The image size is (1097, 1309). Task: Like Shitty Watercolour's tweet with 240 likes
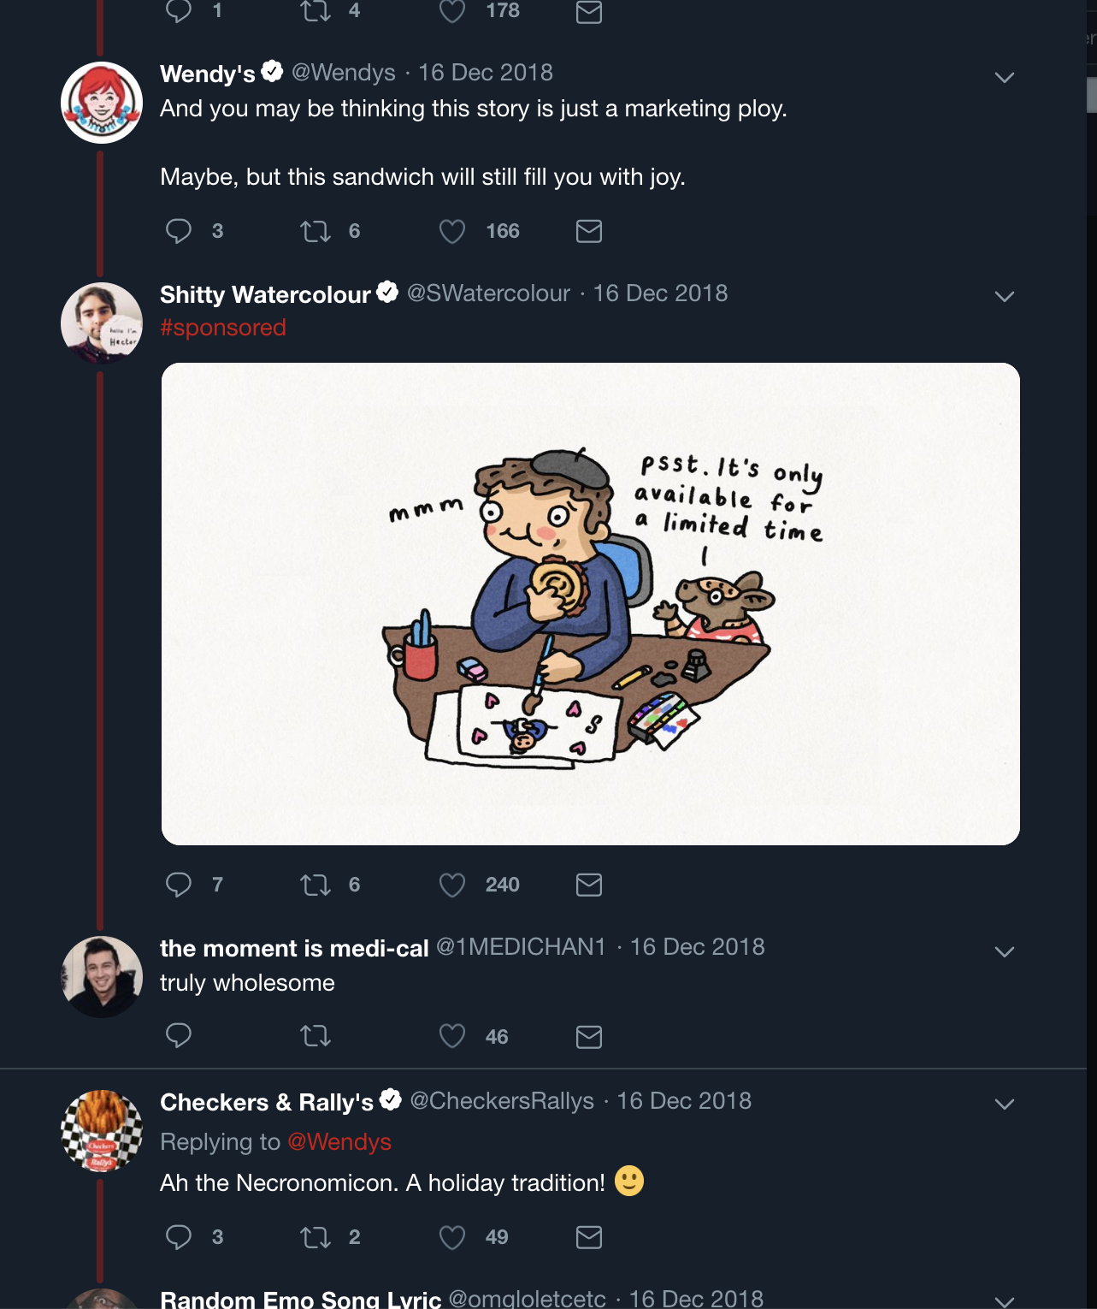coord(452,885)
